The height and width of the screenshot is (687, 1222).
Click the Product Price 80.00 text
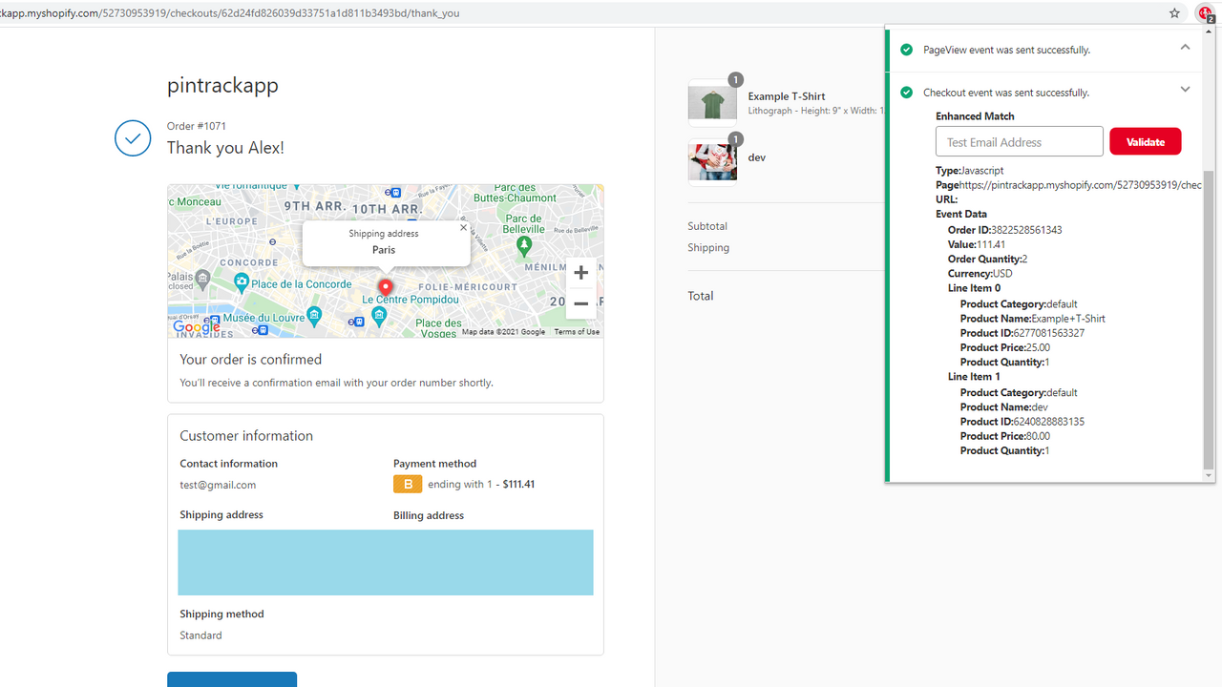[1005, 436]
